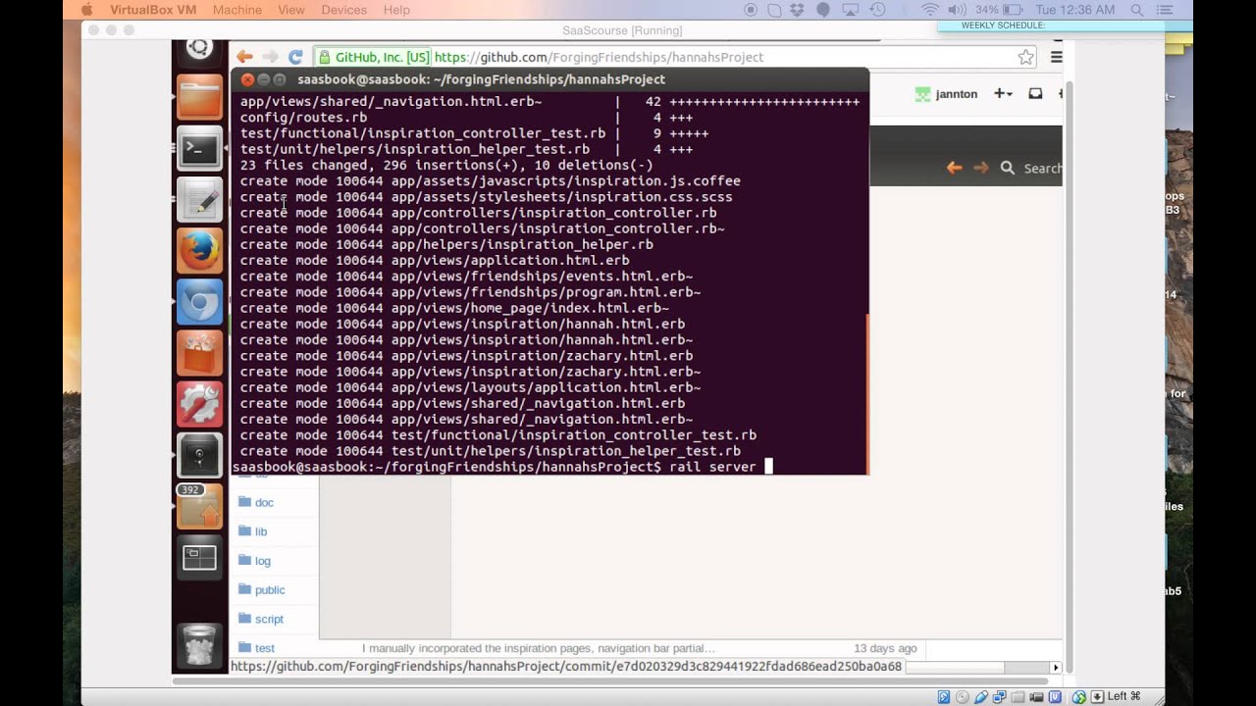Screen dimensions: 1256x706
Task: Open Software Updater showing 392 updates
Action: pyautogui.click(x=199, y=507)
